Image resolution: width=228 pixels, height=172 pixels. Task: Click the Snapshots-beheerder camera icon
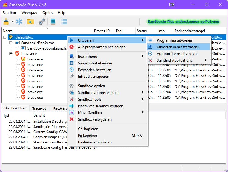point(72,63)
